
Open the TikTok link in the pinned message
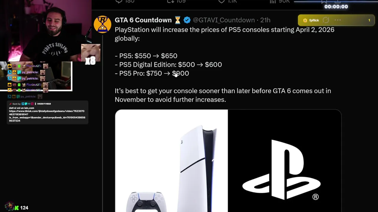[x=47, y=114]
